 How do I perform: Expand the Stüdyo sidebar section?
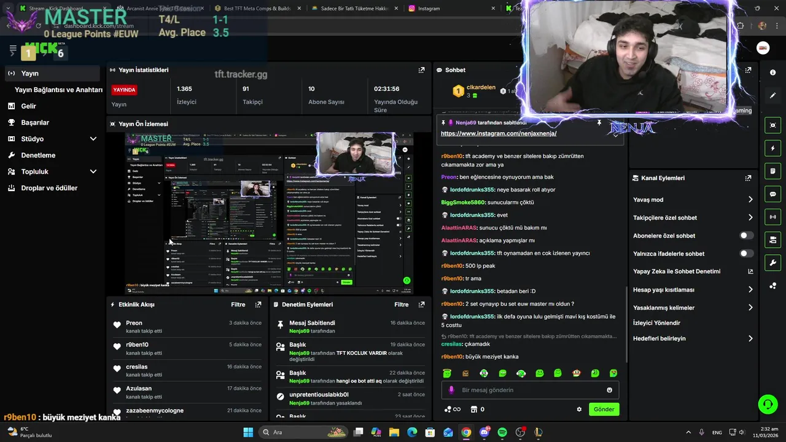click(x=93, y=139)
